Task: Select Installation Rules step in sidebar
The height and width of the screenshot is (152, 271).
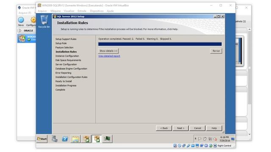Action: 66,52
